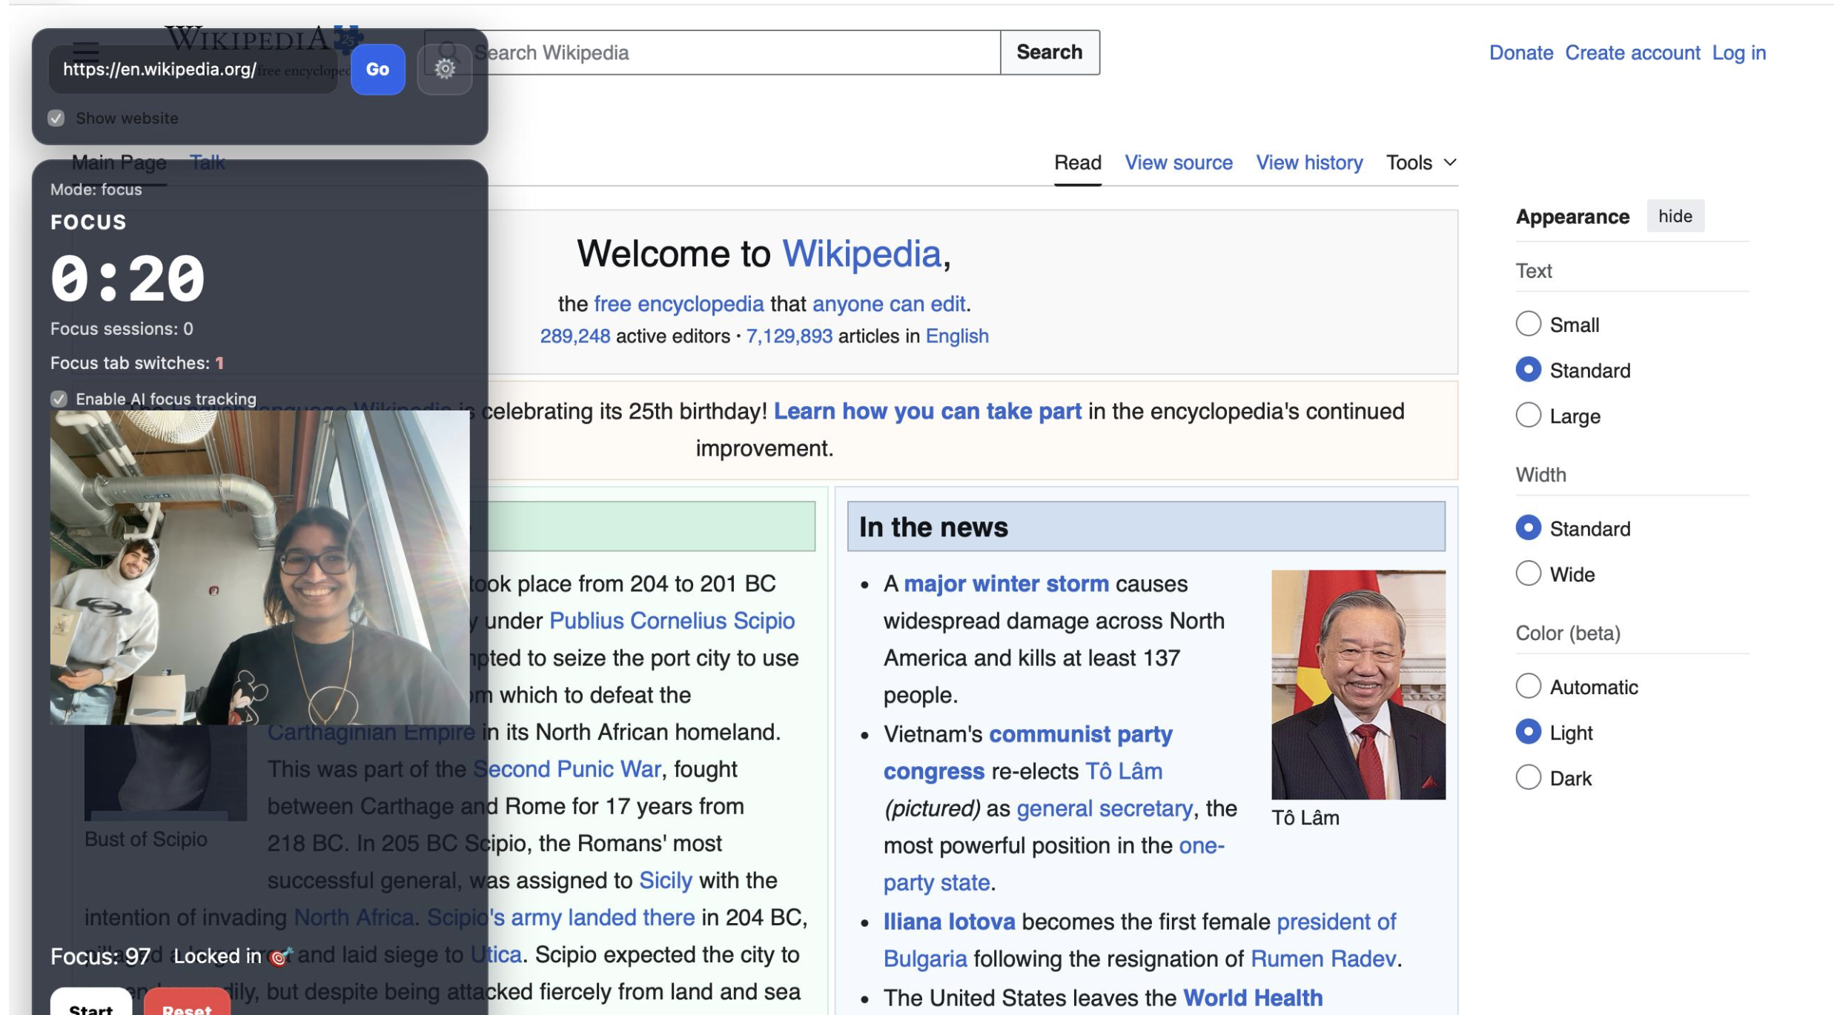The width and height of the screenshot is (1834, 1015).
Task: Select Dark color mode
Action: (x=1527, y=777)
